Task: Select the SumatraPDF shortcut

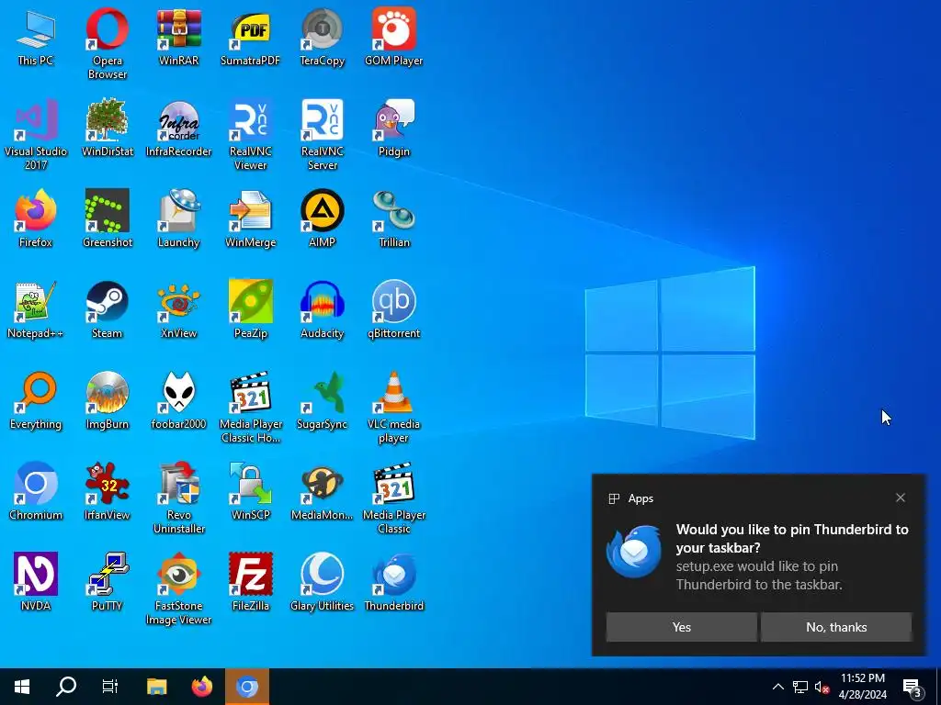Action: pos(250,36)
